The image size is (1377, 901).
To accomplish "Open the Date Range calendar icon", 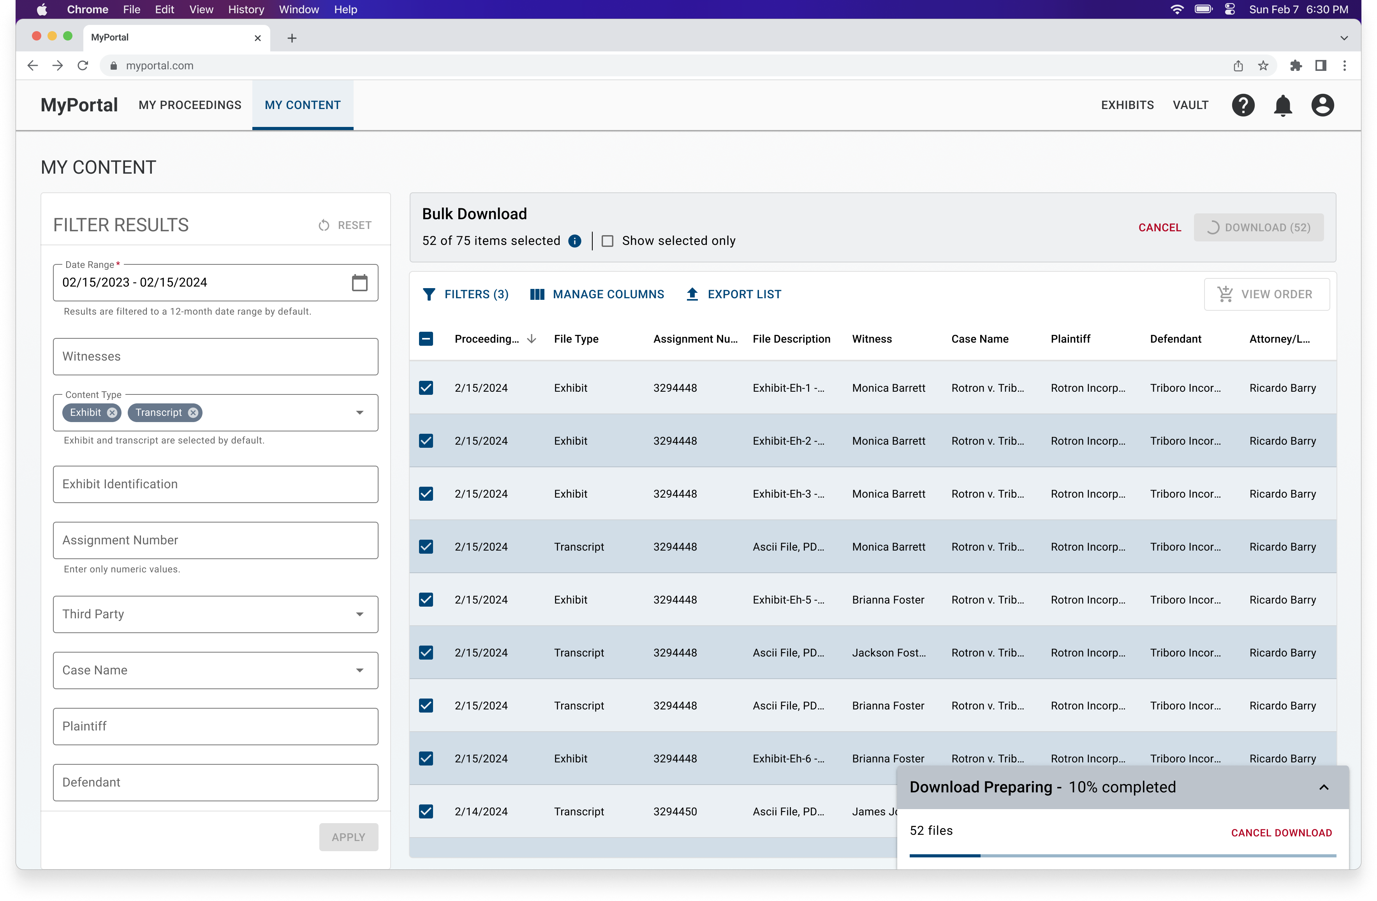I will pos(359,283).
